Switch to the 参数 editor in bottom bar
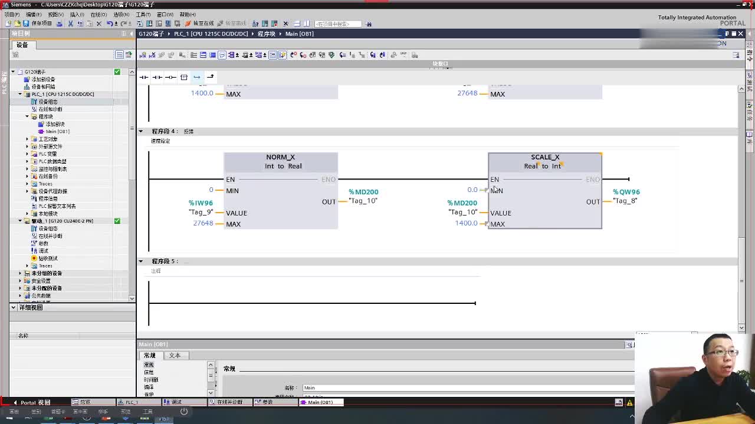The width and height of the screenshot is (755, 424). pos(275,402)
